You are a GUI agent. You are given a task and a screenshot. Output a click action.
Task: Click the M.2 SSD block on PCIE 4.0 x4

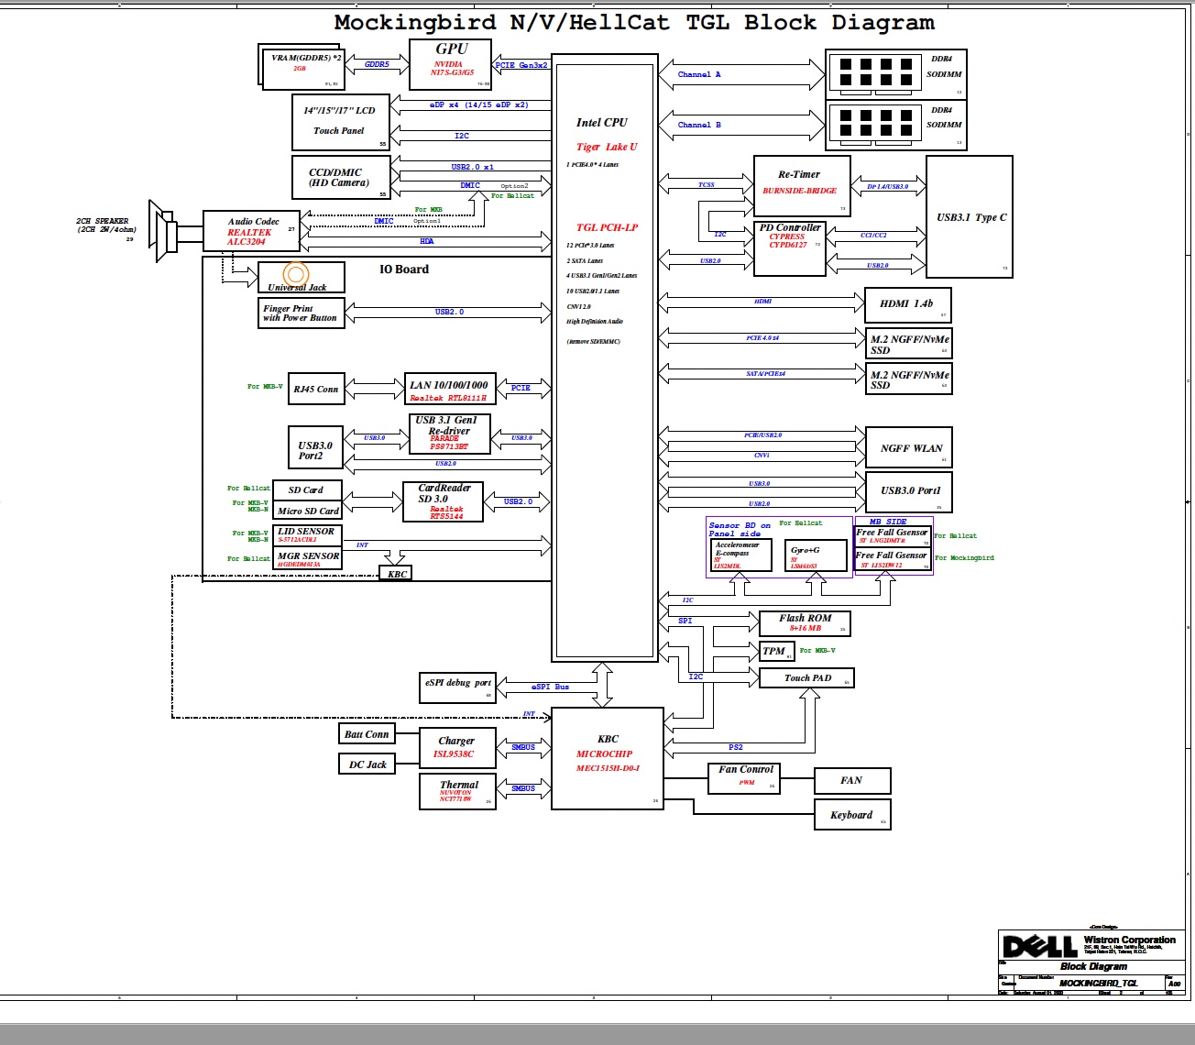tap(908, 344)
